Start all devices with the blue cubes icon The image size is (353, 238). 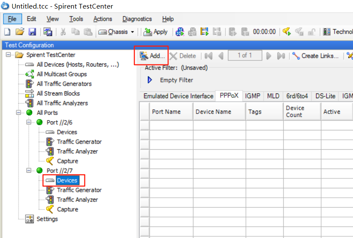coord(180,32)
